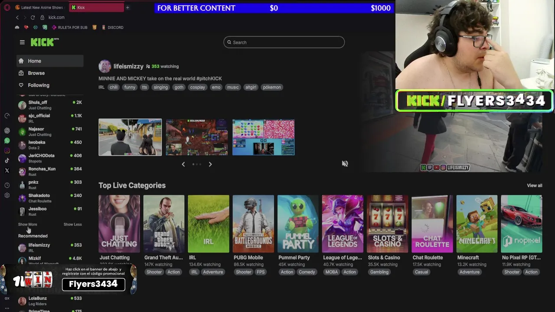The image size is (555, 312).
Task: Go forward using the browser forward arrow
Action: click(x=25, y=17)
